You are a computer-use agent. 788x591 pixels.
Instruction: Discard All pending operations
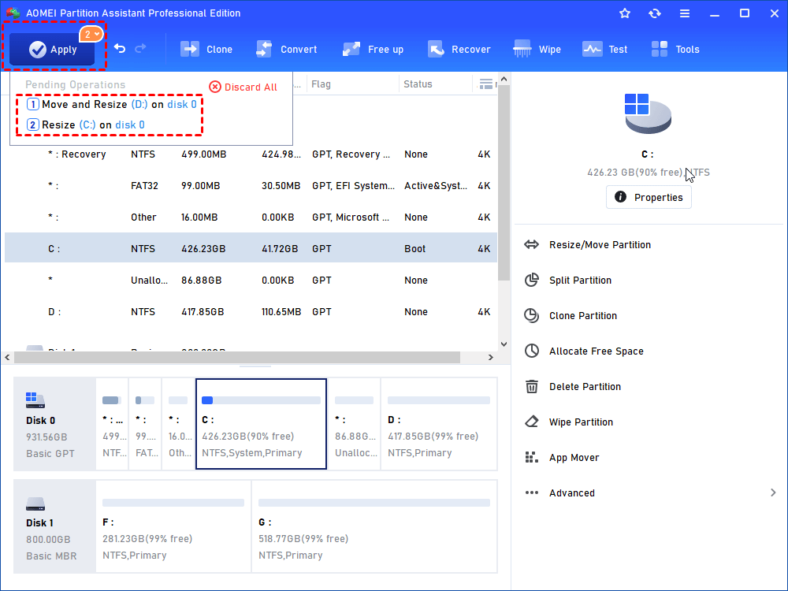pos(243,87)
